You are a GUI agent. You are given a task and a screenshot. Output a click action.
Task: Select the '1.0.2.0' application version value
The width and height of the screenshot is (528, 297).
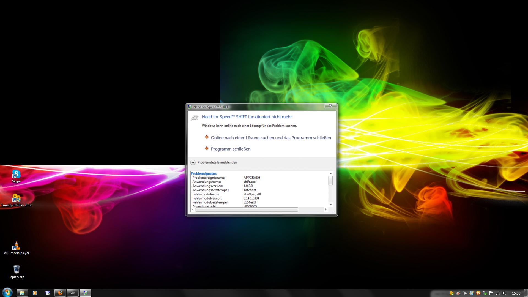248,186
